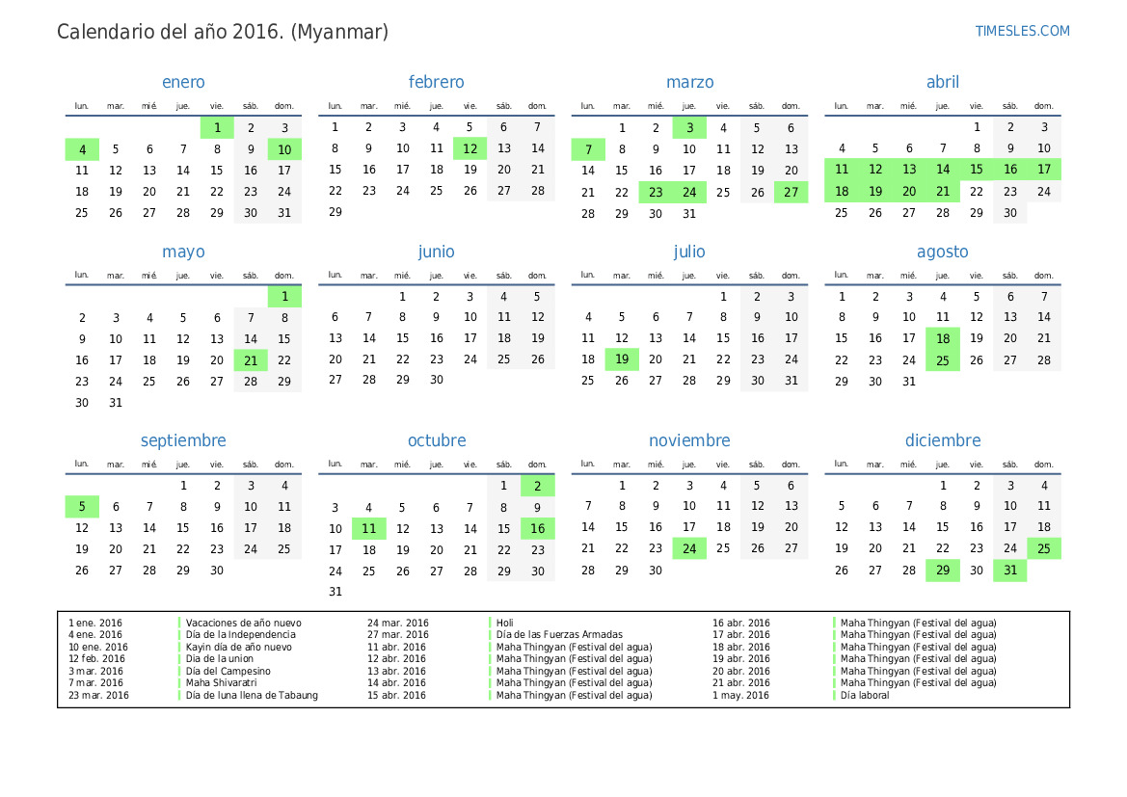Click 'Día de la union' legend entry

220,658
